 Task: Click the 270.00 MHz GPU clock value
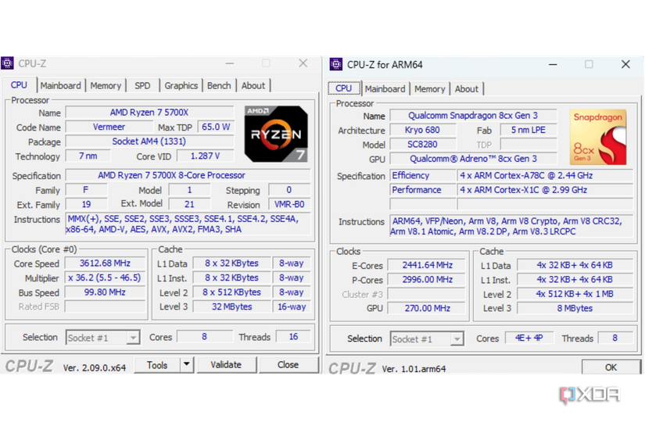coord(427,308)
